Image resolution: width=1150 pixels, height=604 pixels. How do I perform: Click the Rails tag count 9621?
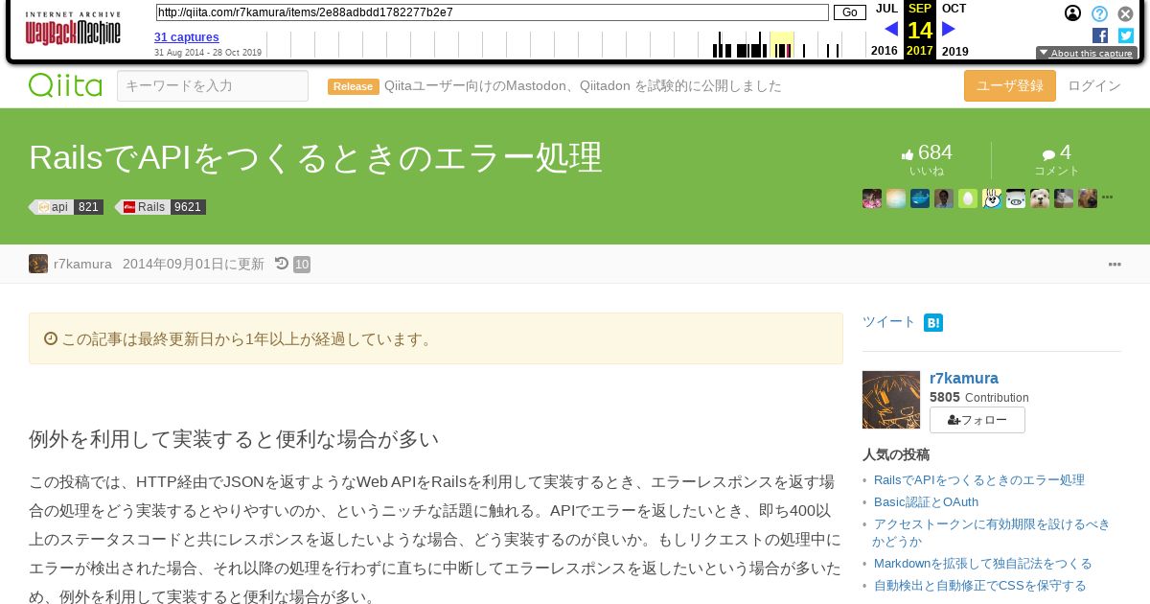tap(188, 207)
